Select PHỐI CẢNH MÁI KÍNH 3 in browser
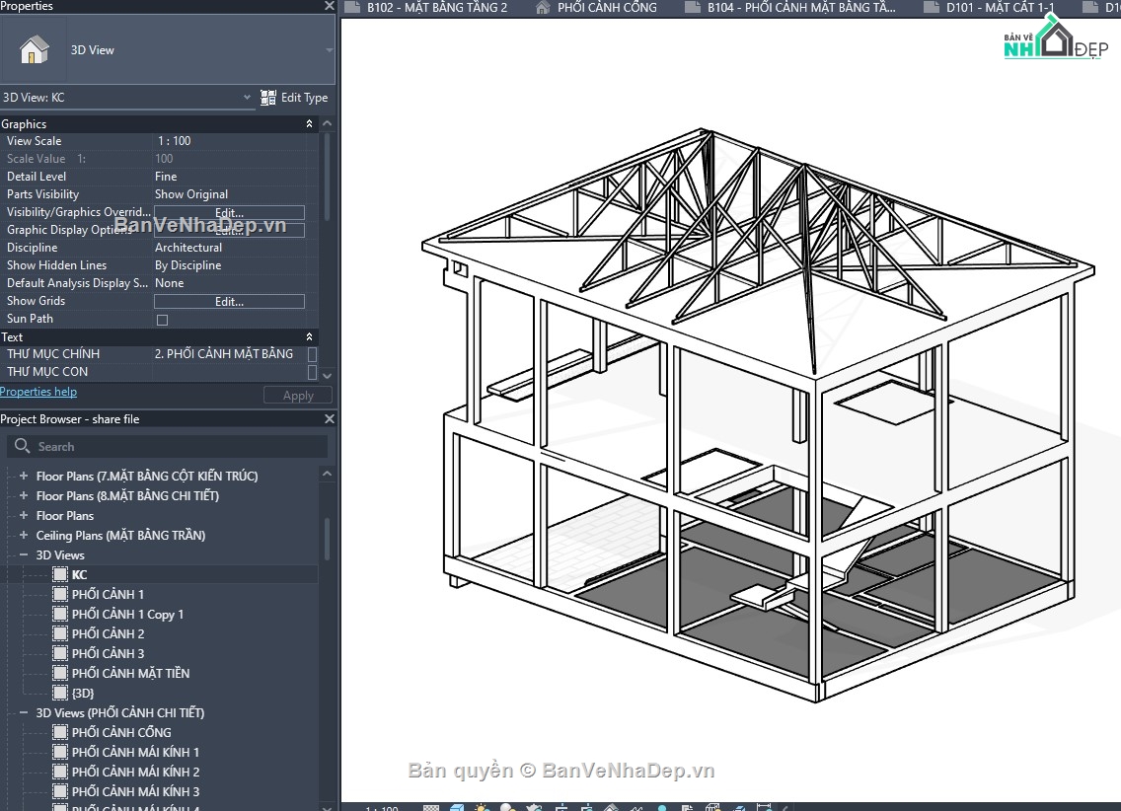This screenshot has height=811, width=1121. (135, 791)
